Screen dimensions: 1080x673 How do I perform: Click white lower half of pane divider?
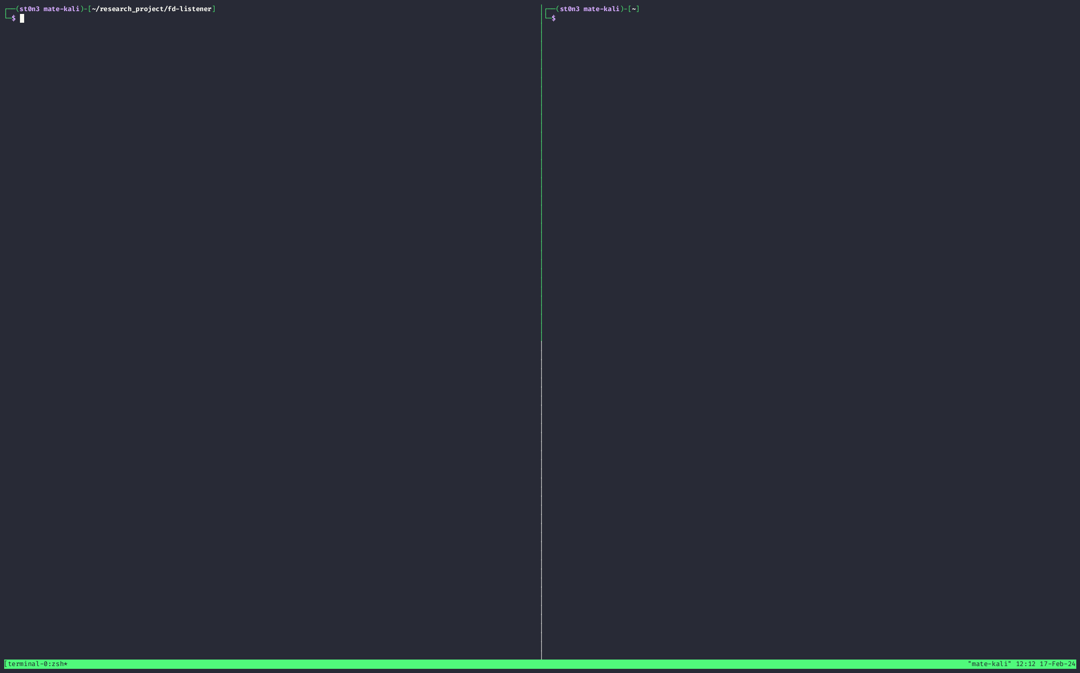(541, 501)
